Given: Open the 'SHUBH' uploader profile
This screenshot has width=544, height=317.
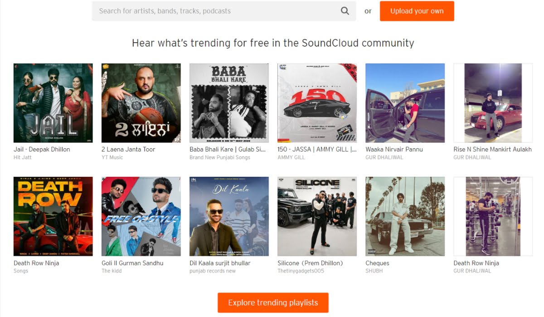Looking at the screenshot, I should tap(374, 270).
